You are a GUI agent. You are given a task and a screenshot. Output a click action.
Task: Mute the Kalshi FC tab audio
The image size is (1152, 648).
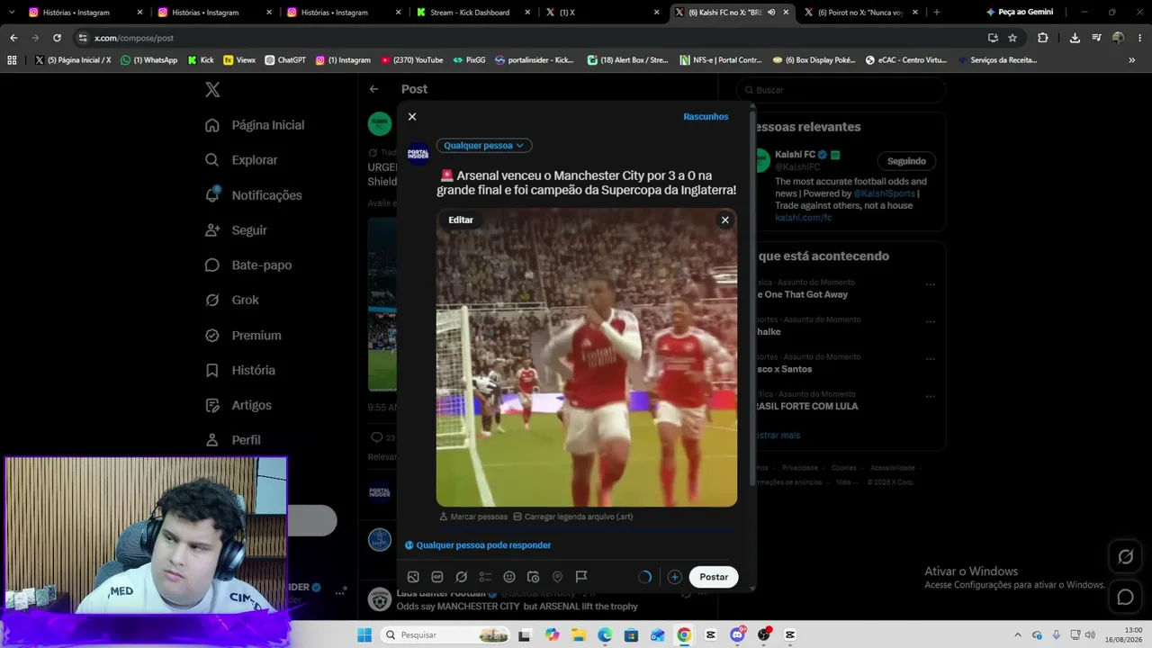771,13
